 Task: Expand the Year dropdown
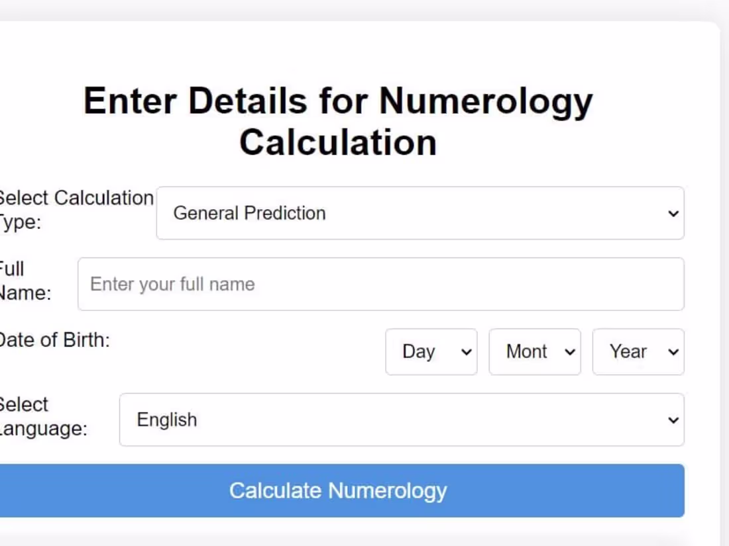tap(638, 351)
